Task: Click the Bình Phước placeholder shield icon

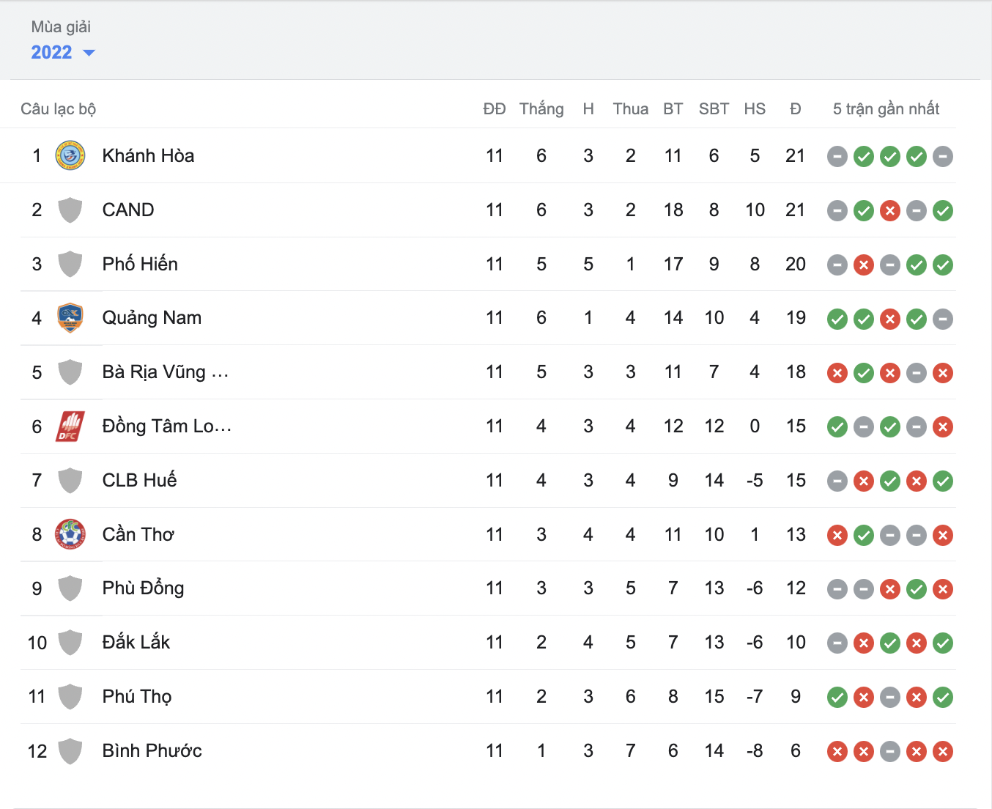Action: [x=70, y=751]
